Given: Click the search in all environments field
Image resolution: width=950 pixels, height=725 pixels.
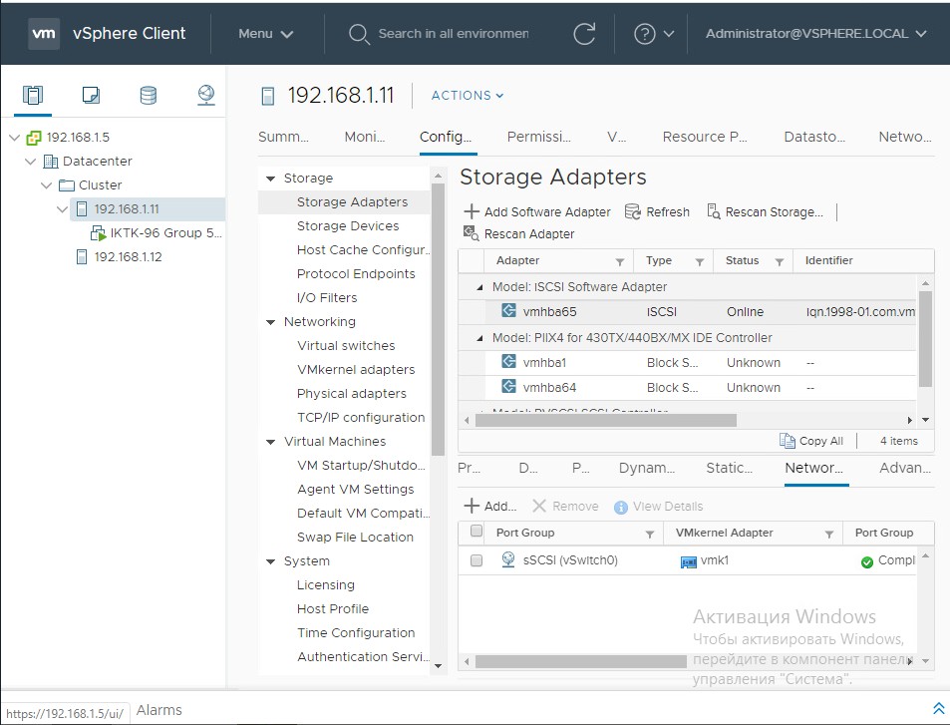Looking at the screenshot, I should coord(454,33).
